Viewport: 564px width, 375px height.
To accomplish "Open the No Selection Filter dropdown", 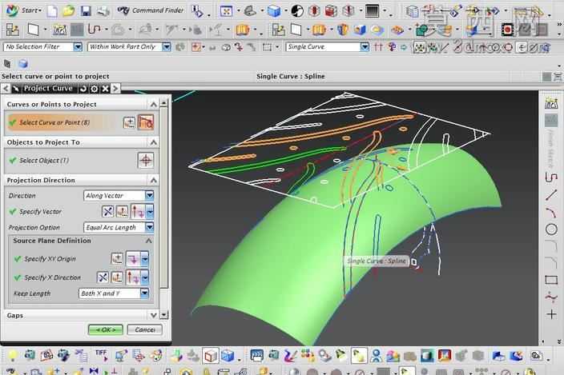I will (78, 46).
